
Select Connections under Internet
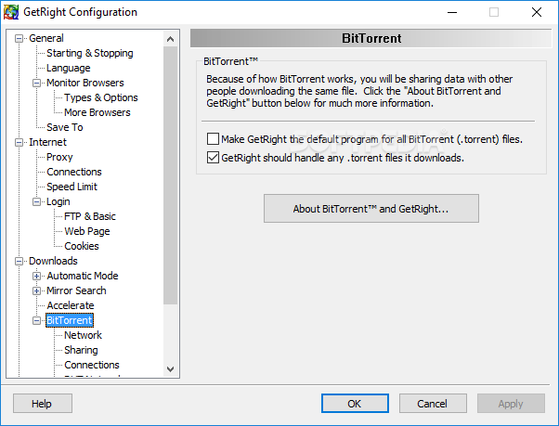coord(74,172)
